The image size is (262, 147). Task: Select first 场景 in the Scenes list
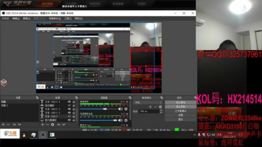point(19,102)
